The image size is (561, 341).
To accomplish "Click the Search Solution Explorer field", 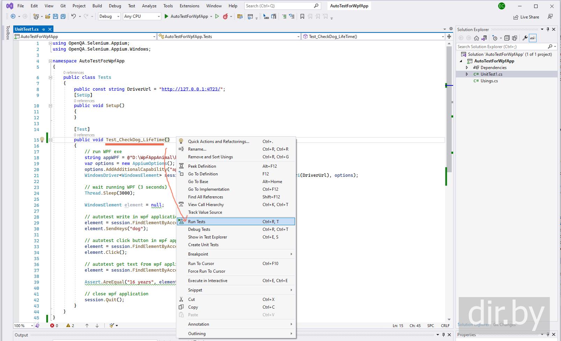I will pos(501,46).
